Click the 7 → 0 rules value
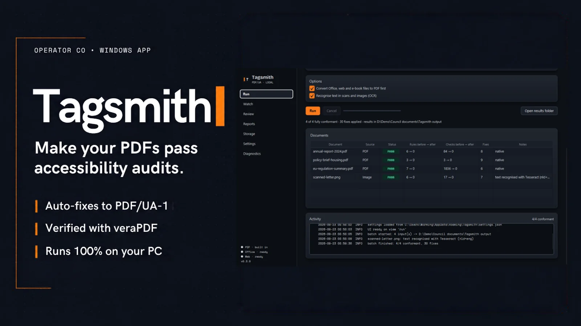The height and width of the screenshot is (326, 581). pos(410,169)
